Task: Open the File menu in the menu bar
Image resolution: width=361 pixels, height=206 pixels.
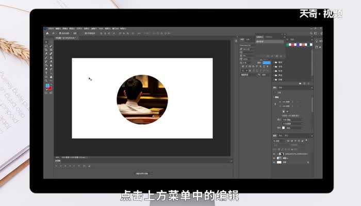Action: [51, 29]
